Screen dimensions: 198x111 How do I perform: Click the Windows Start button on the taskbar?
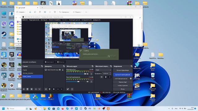click(3, 109)
